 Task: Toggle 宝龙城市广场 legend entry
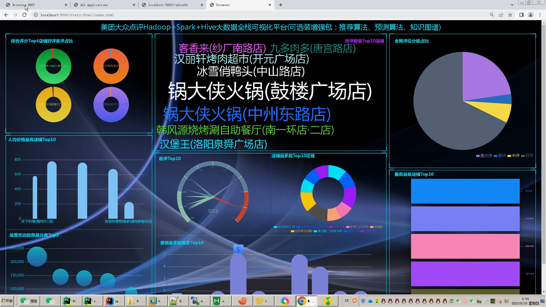(x=284, y=227)
